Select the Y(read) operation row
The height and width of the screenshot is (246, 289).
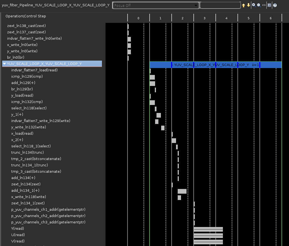[18, 229]
